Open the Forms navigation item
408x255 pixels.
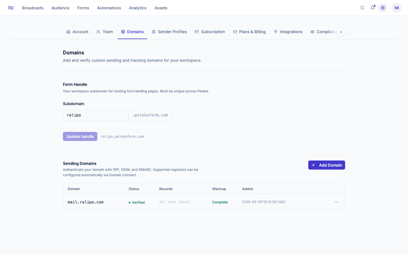pos(83,8)
